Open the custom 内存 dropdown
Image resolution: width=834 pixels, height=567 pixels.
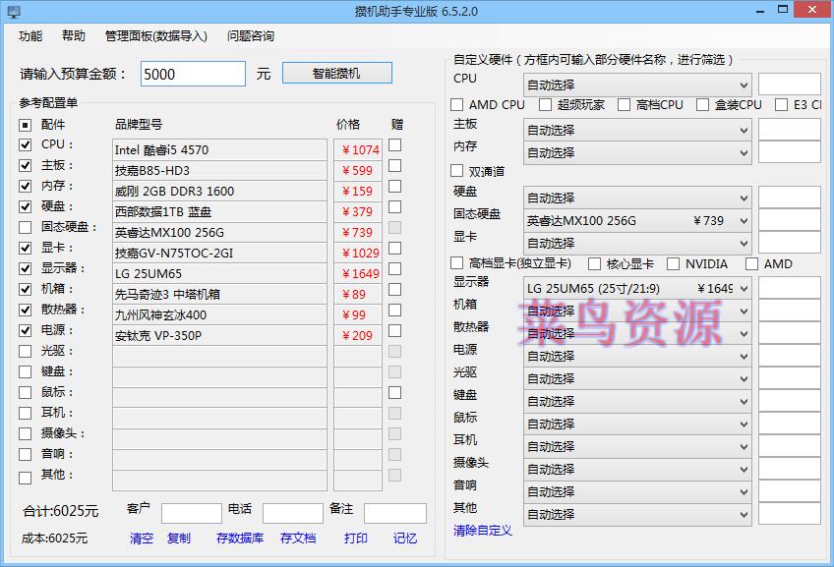[637, 152]
